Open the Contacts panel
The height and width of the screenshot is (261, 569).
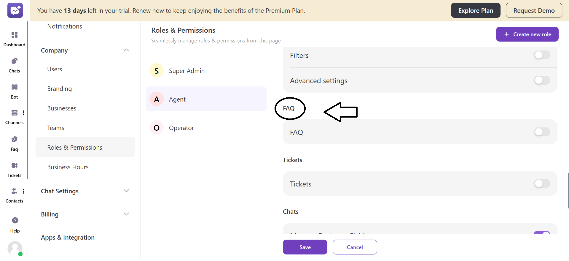(x=14, y=194)
